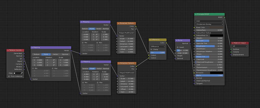Screen dimensions: 260x108
Task: Tick Max in Mapping node with Scale X 3.500
Action: tap(98, 82)
